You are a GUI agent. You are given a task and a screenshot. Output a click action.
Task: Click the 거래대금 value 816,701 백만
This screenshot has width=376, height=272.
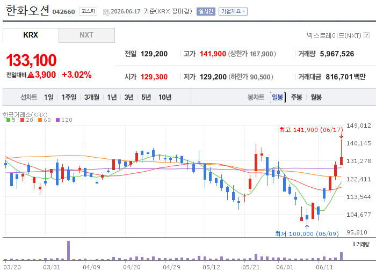(x=345, y=77)
